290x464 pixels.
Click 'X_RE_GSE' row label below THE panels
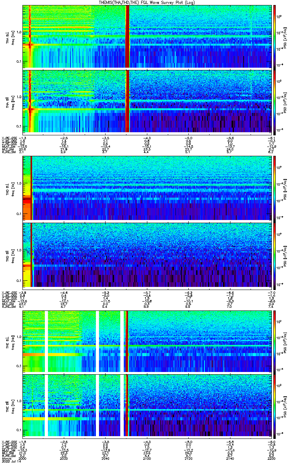click(x=9, y=442)
